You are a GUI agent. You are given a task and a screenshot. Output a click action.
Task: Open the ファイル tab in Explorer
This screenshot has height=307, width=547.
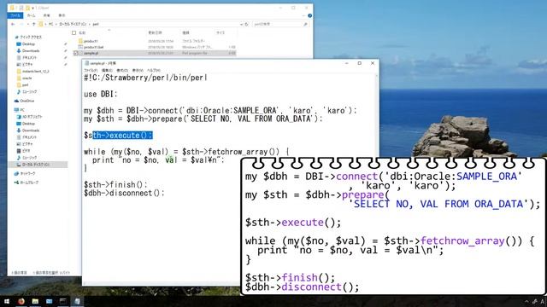click(x=15, y=15)
